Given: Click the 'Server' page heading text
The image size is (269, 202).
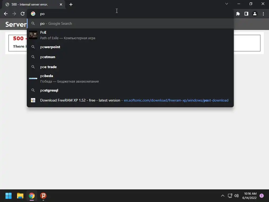Looking at the screenshot, I should [16, 24].
